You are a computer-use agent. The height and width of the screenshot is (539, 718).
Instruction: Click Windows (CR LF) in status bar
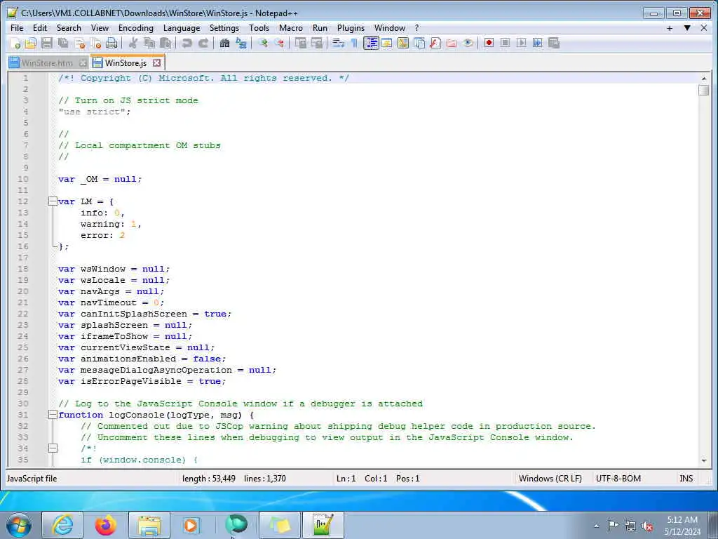[550, 479]
